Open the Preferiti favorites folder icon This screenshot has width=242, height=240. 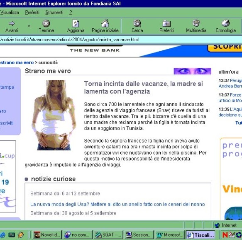(166, 24)
